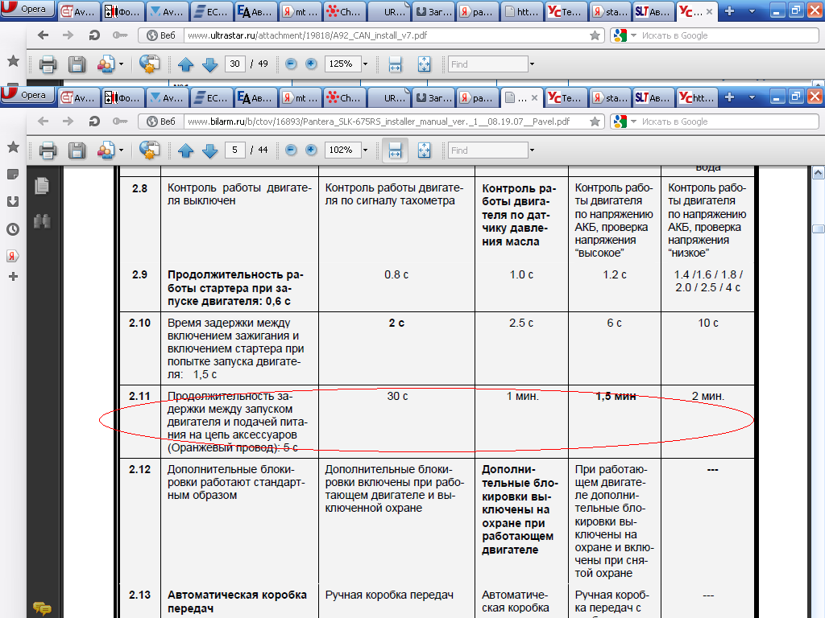Open the comments pane at the PDF sidebar bottom
Image resolution: width=825 pixels, height=618 pixels.
[x=42, y=608]
